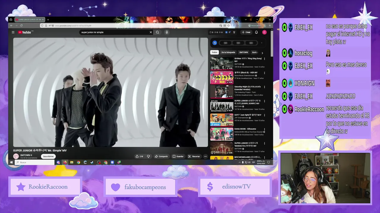
Task: Click the Windows taskbar Buscar search box
Action: click(x=35, y=162)
